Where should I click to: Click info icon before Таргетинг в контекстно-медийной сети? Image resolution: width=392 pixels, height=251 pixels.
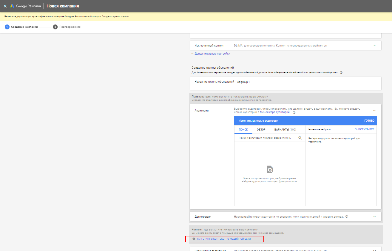click(x=194, y=239)
